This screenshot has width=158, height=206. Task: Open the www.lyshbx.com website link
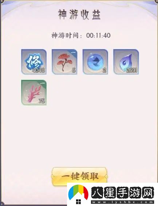click(x=123, y=202)
